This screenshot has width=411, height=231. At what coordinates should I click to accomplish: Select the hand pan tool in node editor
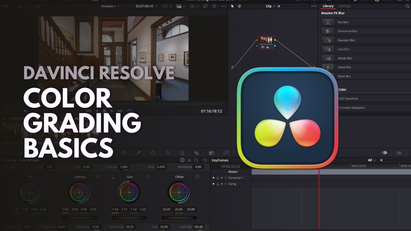(x=239, y=6)
